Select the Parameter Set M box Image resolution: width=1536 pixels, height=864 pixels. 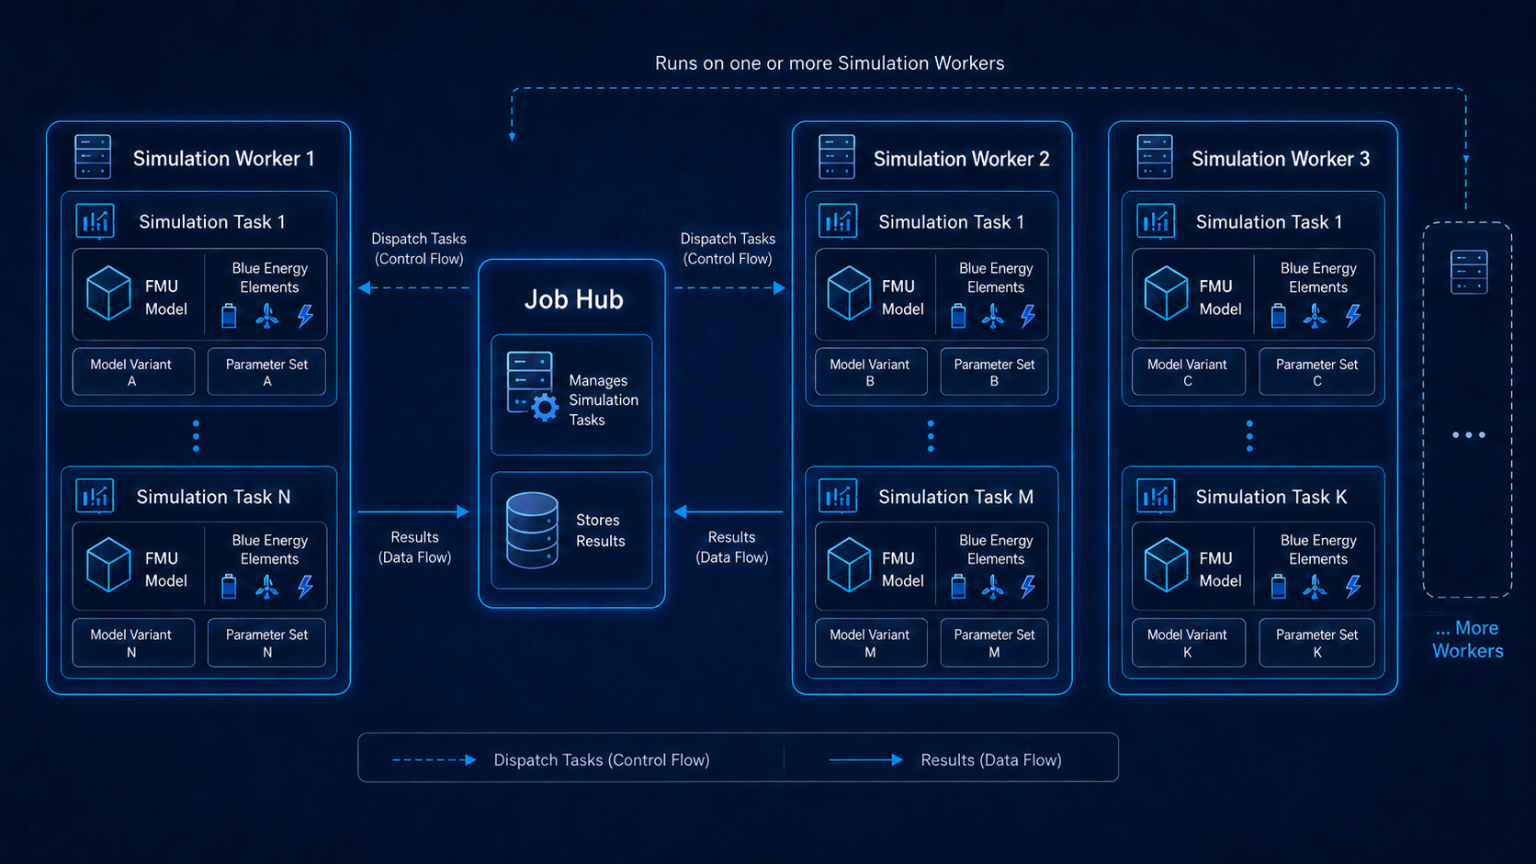coord(994,643)
